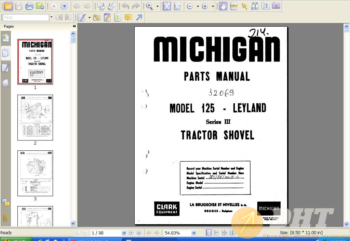
Task: Select the Snapshot camera tool
Action: pyautogui.click(x=276, y=6)
